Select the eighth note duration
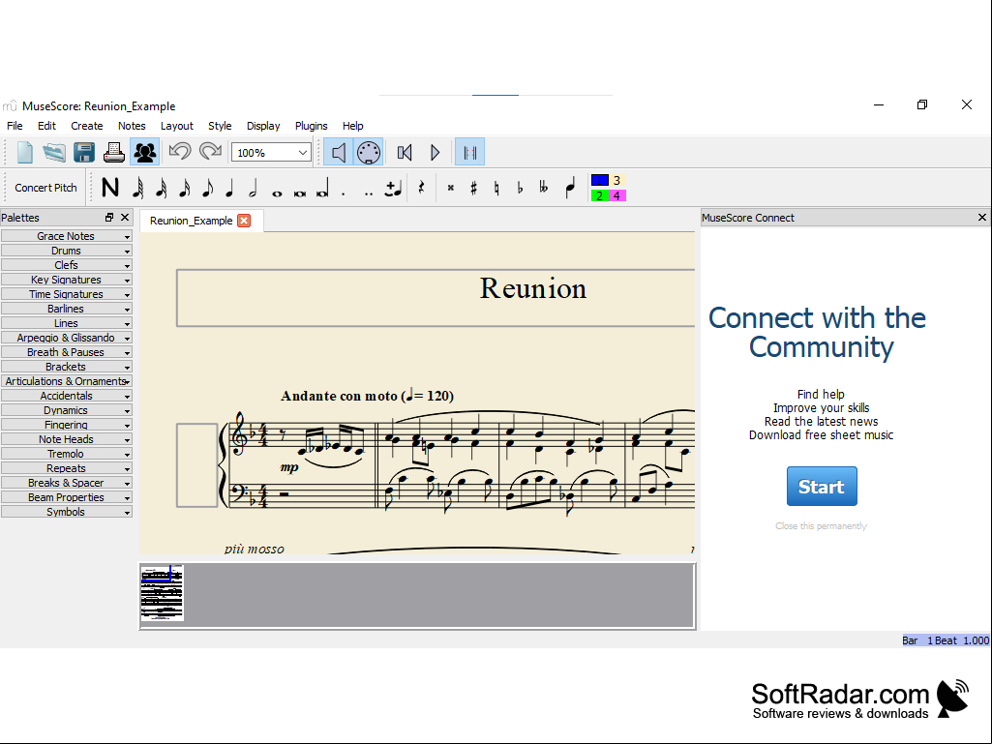Screen dimensions: 992x744 [x=207, y=188]
